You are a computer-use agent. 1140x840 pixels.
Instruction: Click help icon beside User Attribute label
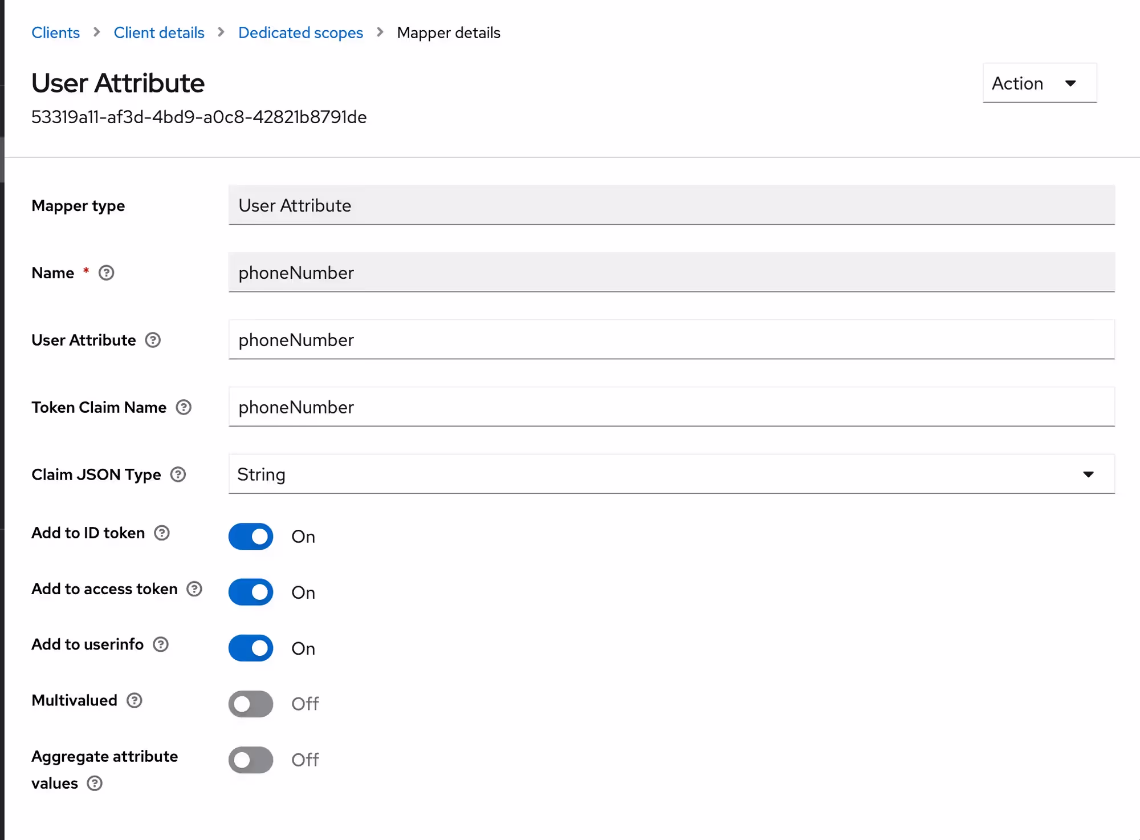point(153,340)
